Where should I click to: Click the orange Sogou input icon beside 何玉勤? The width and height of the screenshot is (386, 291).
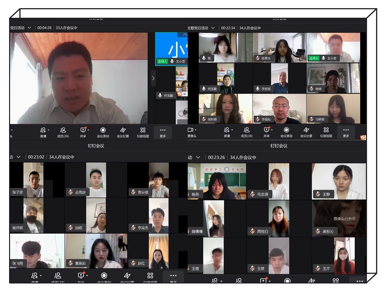click(x=180, y=94)
